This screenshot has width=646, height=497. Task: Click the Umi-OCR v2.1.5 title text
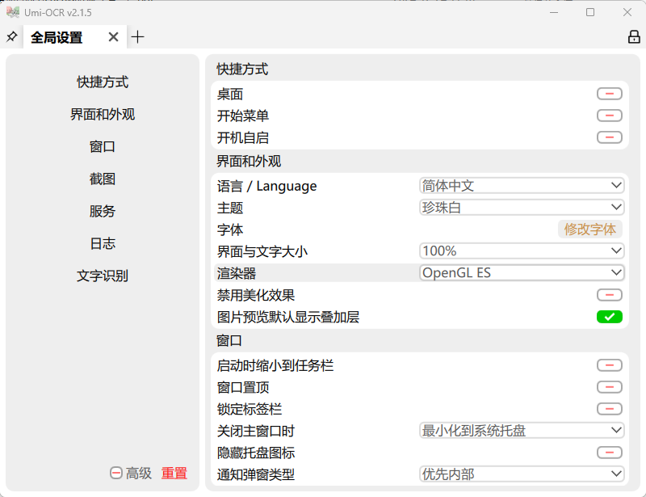57,13
